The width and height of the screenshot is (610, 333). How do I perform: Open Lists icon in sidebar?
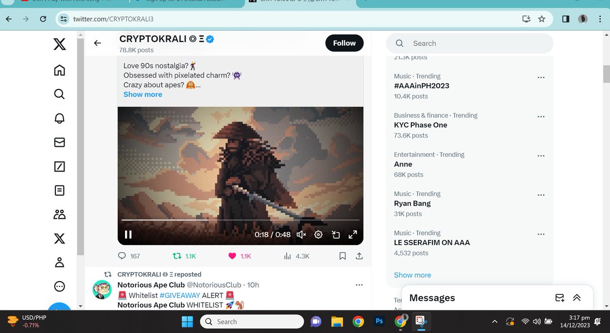(59, 190)
